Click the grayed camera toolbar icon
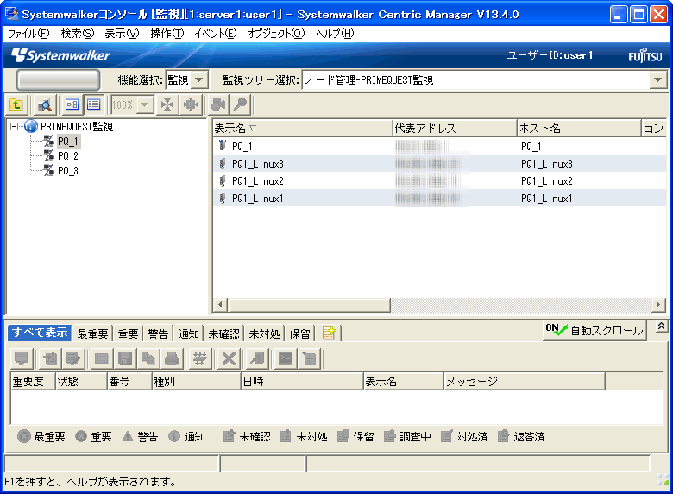Screen dimensions: 673x494 click(x=218, y=104)
